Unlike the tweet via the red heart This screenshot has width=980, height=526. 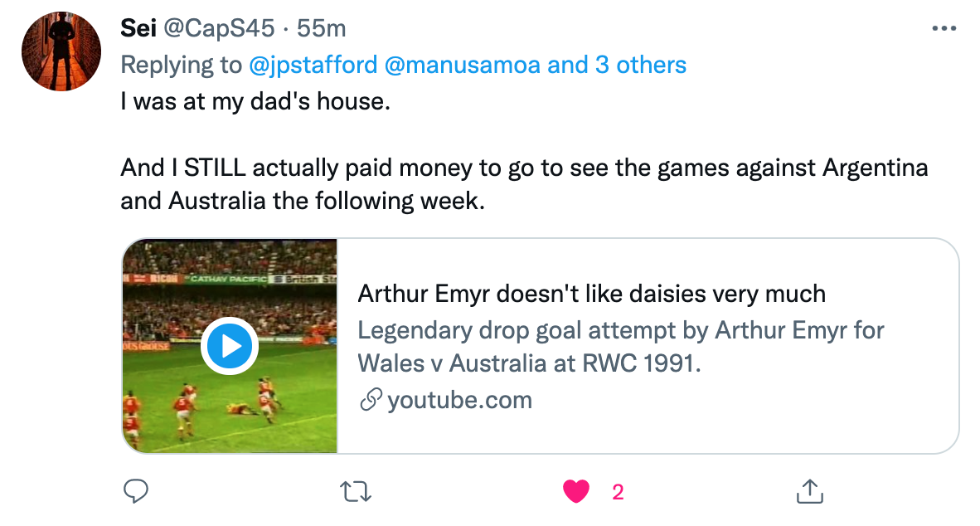(x=576, y=492)
